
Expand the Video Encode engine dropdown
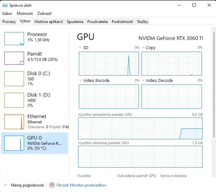tap(81, 81)
